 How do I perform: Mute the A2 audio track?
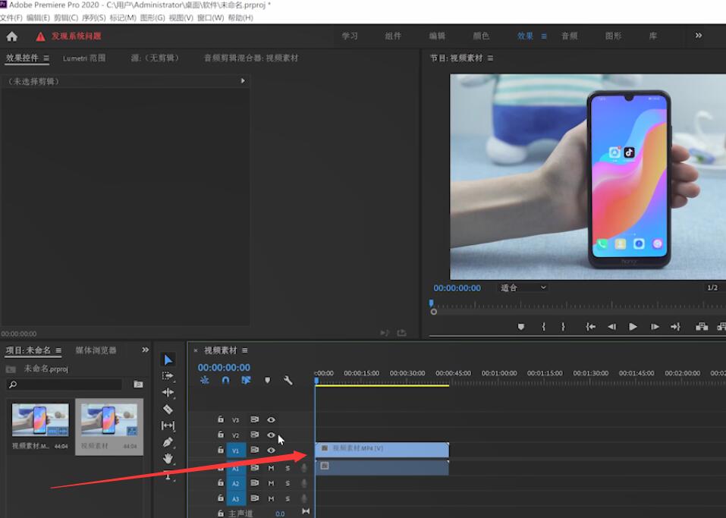tap(271, 483)
